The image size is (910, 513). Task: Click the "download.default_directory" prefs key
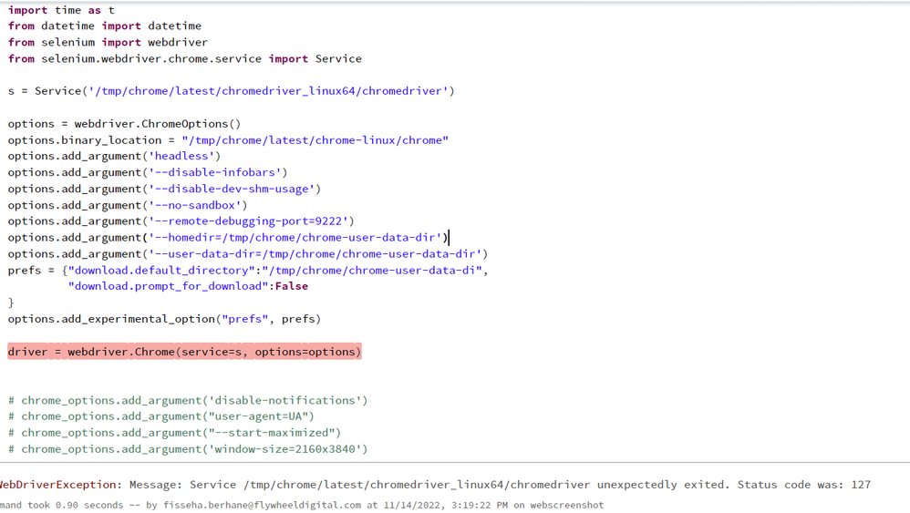coord(160,271)
